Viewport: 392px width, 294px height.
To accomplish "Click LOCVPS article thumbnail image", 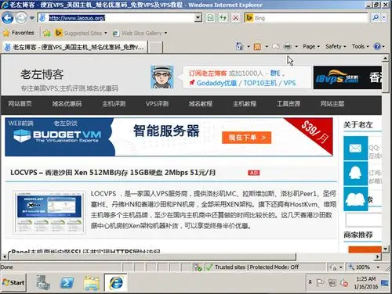I will coord(49,213).
